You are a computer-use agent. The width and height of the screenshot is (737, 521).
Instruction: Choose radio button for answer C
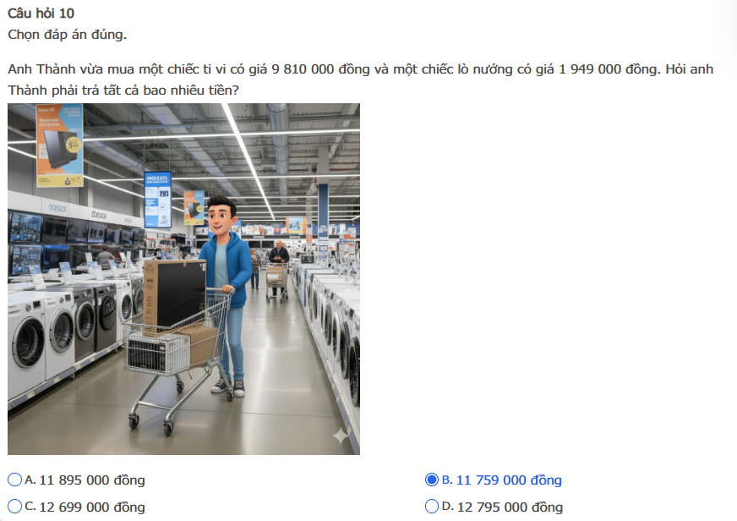[x=14, y=507]
